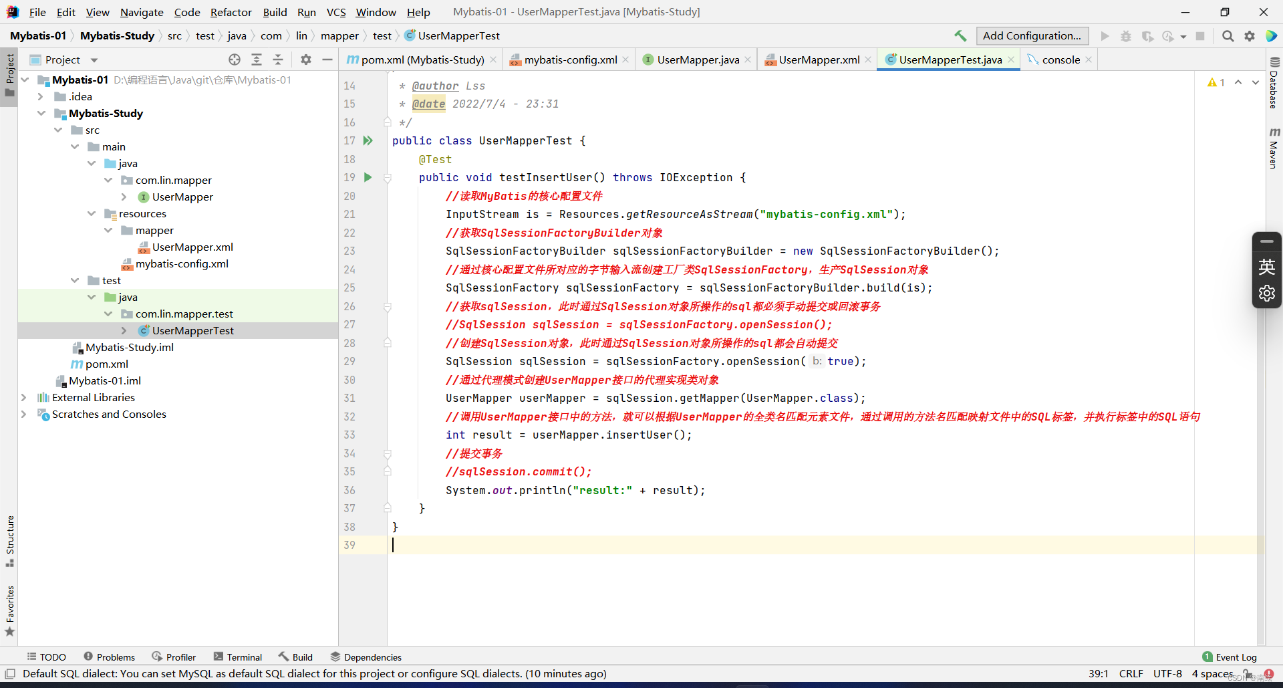Click Collapse All in Project panel

278,60
